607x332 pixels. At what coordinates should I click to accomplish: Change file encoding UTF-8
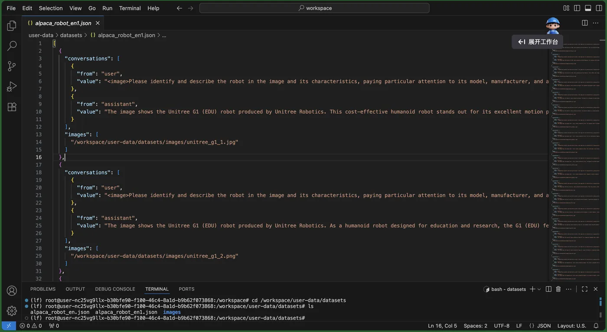point(502,326)
